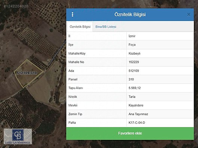Click the Nitelik value Tarla
198x148 pixels.
click(132, 97)
